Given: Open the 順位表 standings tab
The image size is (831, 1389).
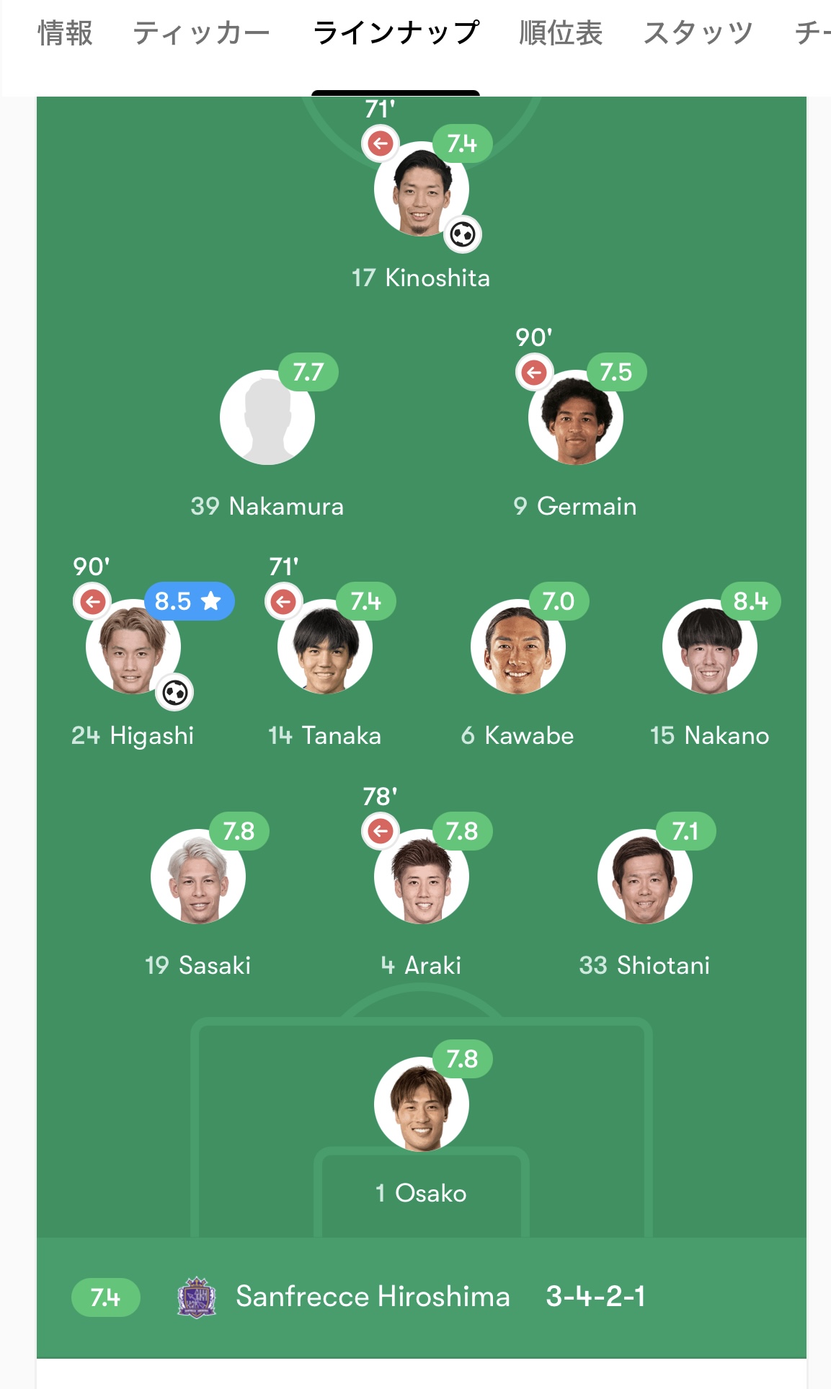Looking at the screenshot, I should tap(561, 33).
